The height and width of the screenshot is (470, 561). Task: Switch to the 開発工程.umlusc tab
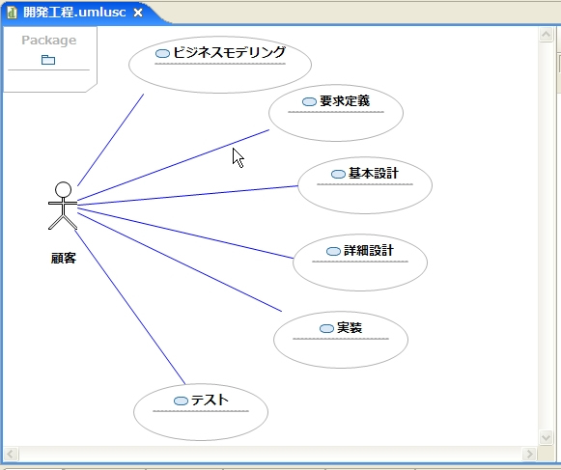[74, 13]
